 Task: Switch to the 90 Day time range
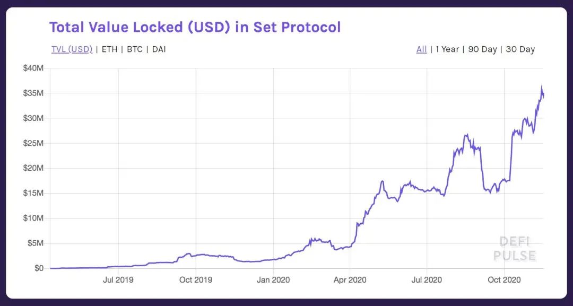pos(483,49)
